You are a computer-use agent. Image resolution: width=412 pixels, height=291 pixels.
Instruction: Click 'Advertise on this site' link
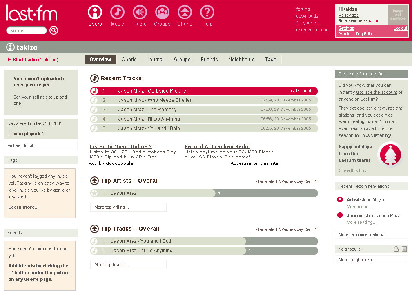[254, 163]
